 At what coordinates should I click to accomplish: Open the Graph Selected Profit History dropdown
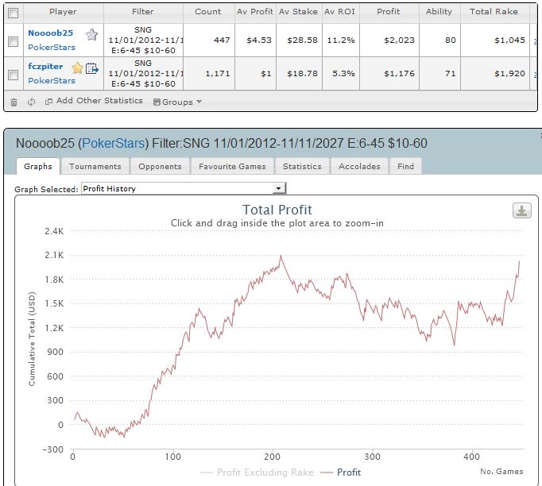[x=184, y=188]
